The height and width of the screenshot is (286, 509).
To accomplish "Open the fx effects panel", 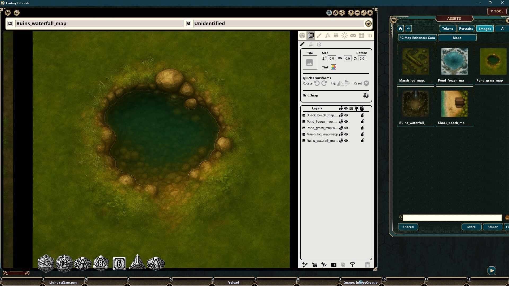I will (x=328, y=35).
